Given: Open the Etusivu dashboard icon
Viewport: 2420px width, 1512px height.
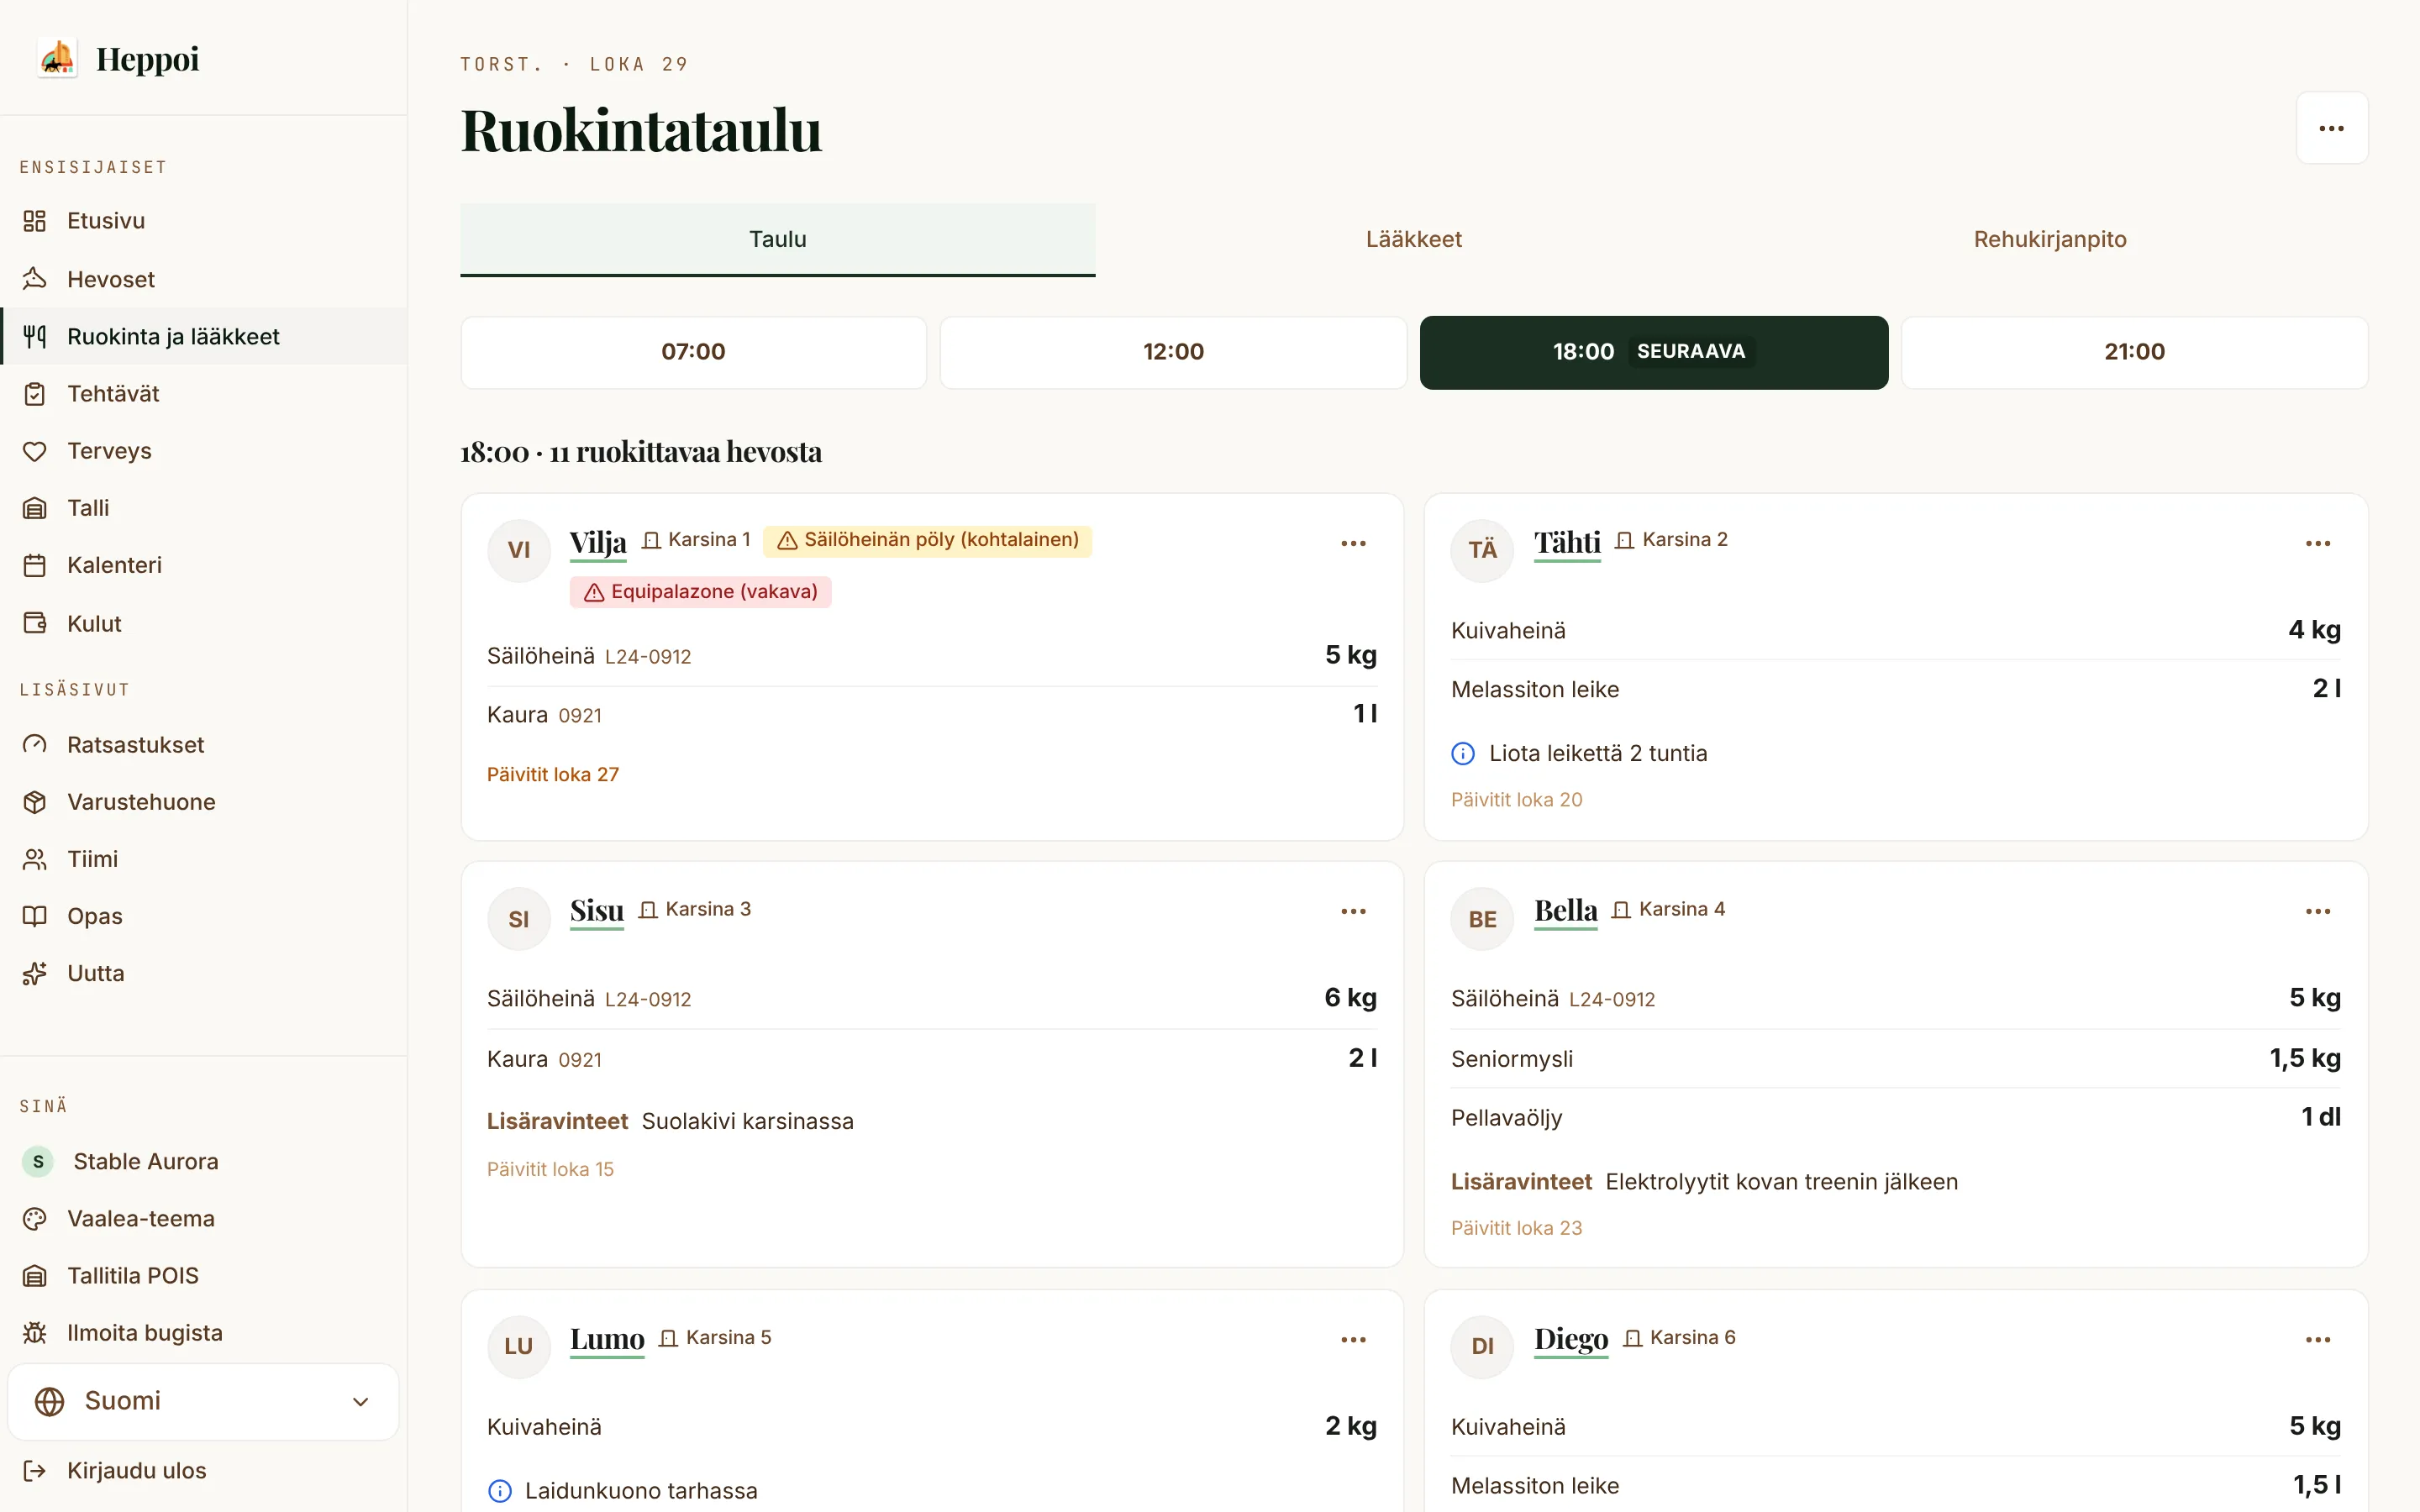Looking at the screenshot, I should (35, 221).
